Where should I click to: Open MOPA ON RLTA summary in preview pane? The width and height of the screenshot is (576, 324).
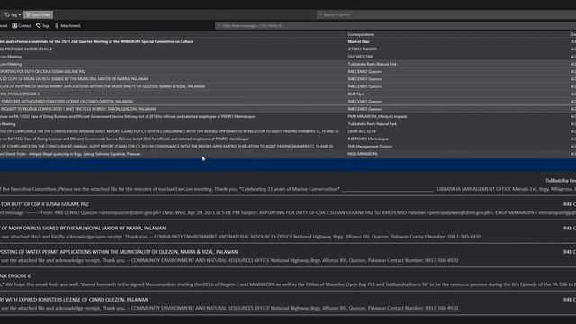288,232
